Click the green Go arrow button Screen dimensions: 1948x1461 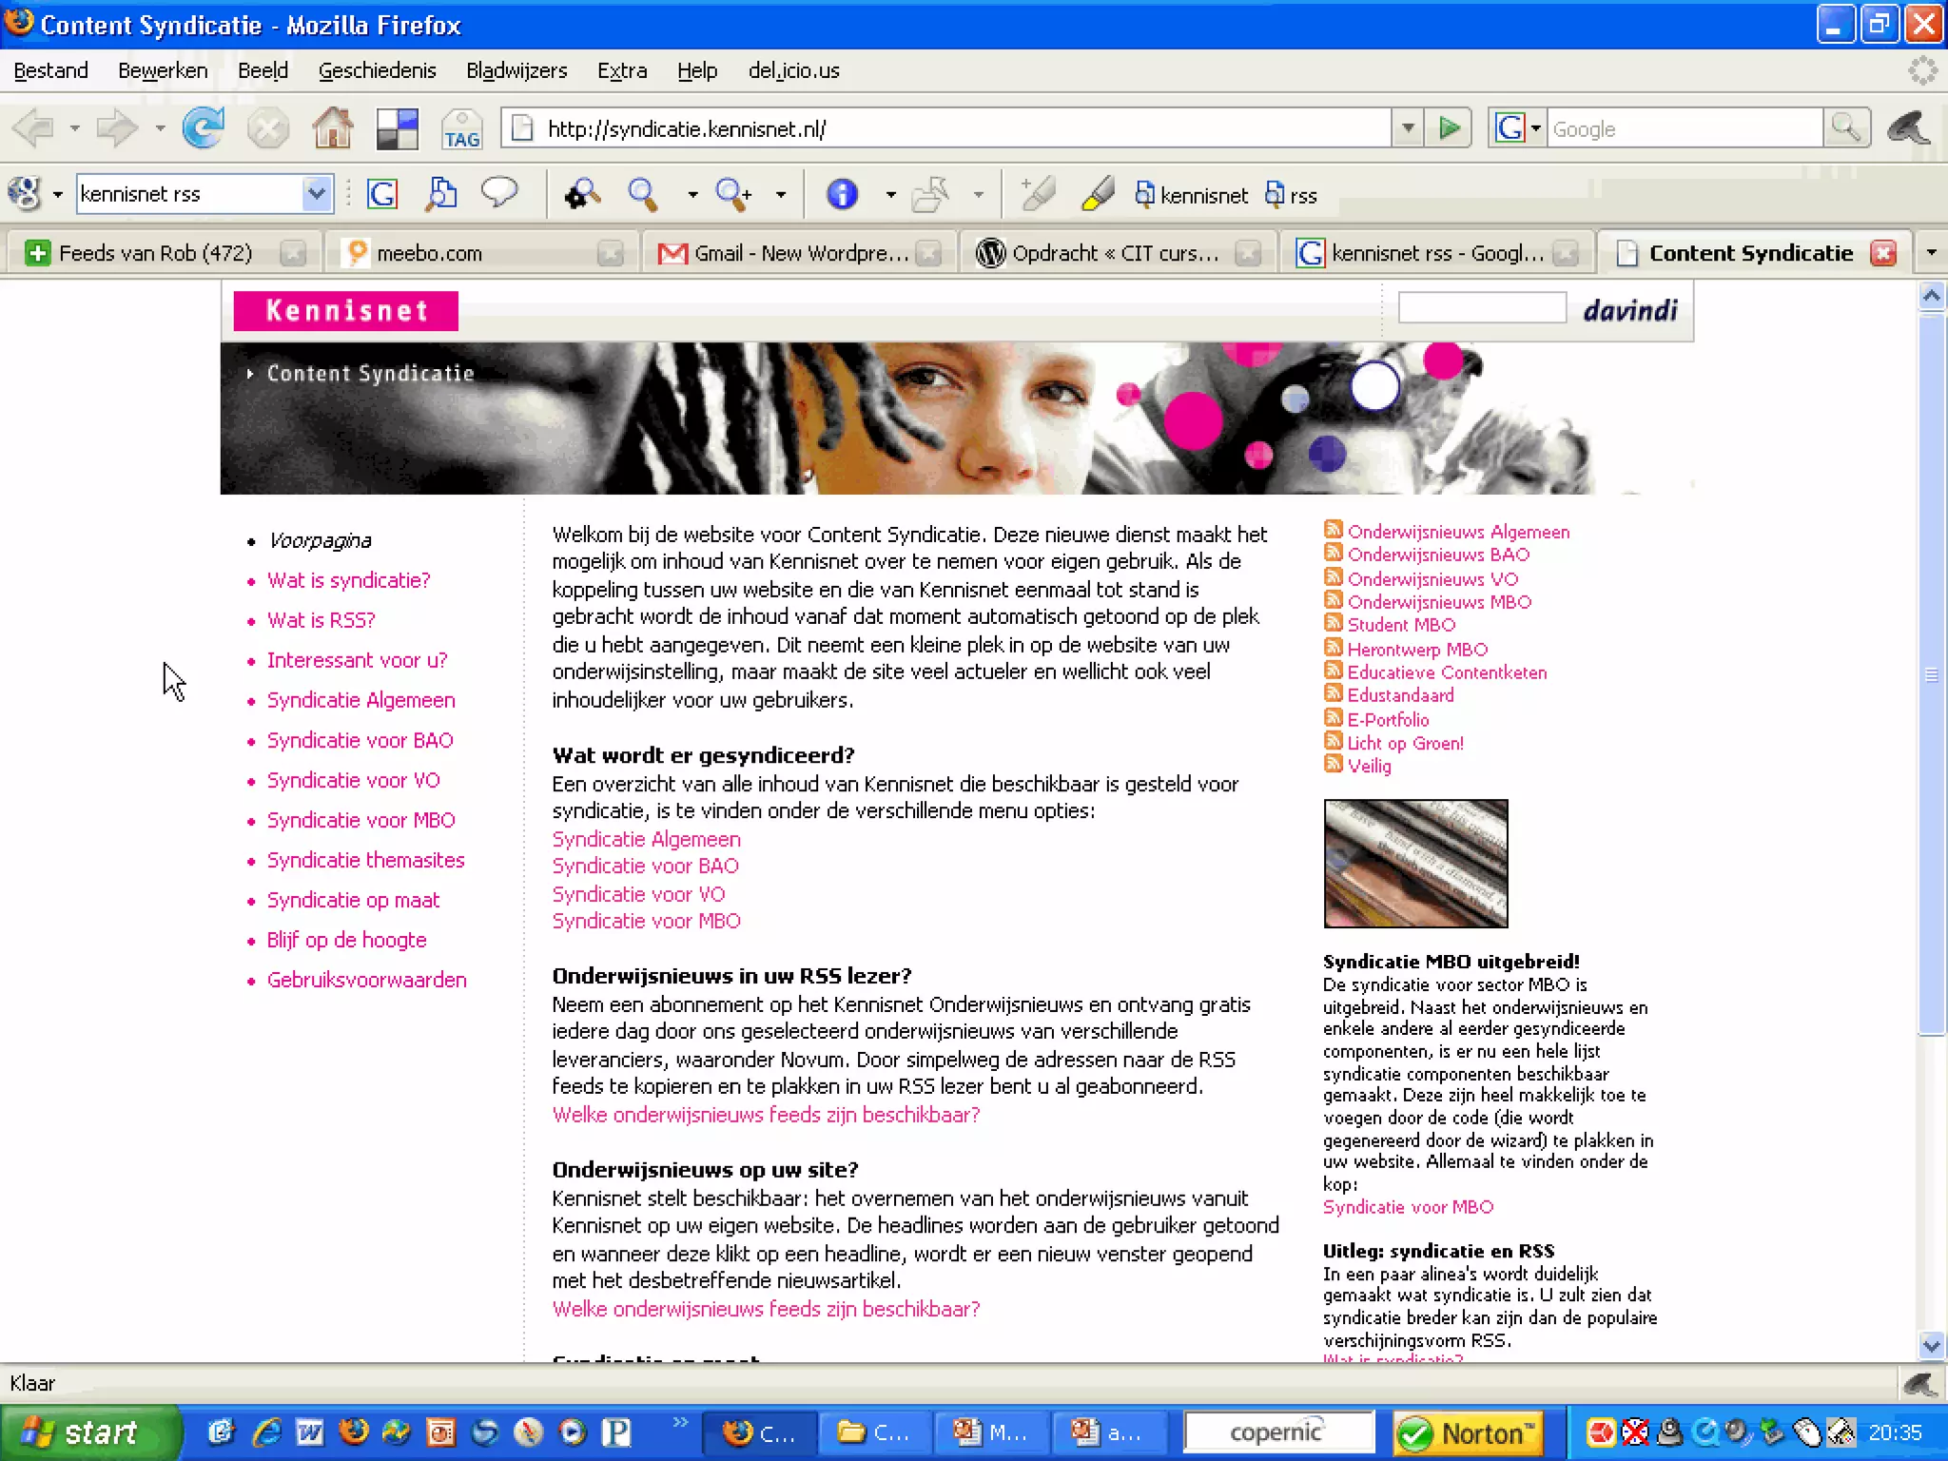(1449, 128)
